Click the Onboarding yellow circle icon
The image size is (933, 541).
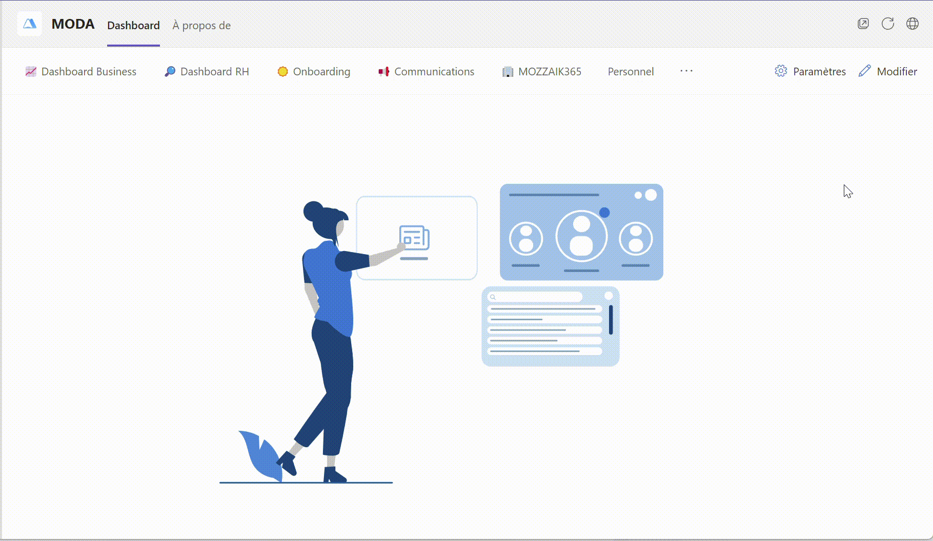tap(282, 72)
